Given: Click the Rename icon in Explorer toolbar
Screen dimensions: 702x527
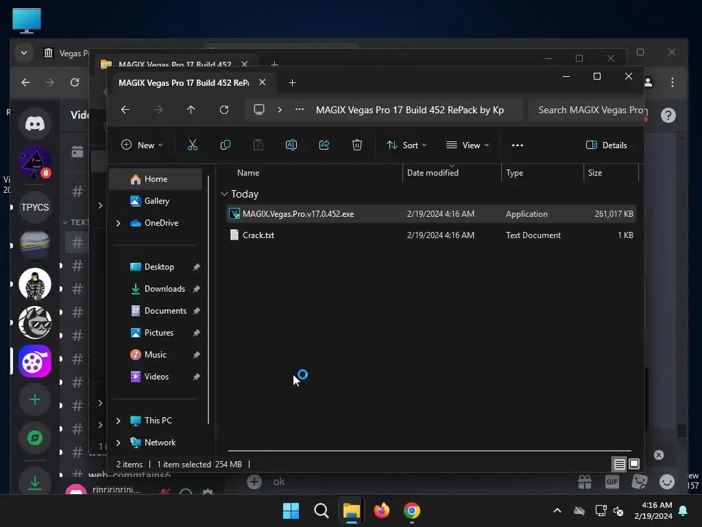Looking at the screenshot, I should 291,145.
